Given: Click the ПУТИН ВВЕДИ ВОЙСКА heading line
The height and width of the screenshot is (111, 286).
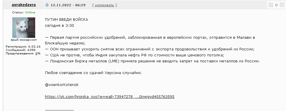Looking at the screenshot, I should tap(66, 19).
